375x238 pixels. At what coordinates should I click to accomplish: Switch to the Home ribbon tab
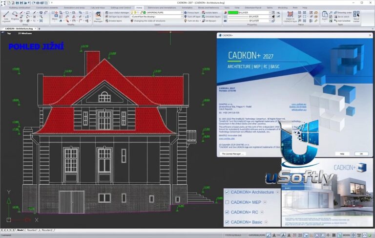(139, 8)
